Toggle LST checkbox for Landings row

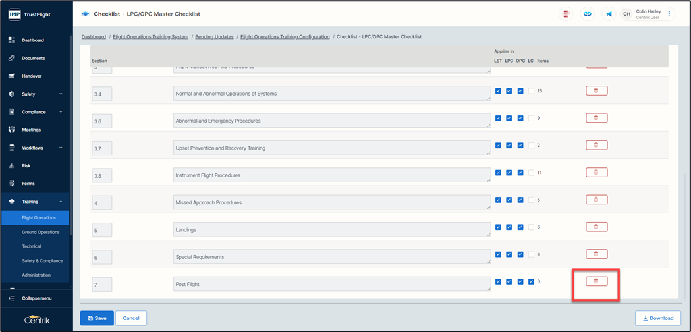[498, 227]
